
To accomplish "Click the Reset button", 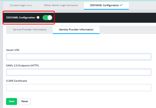I will point(25,101).
